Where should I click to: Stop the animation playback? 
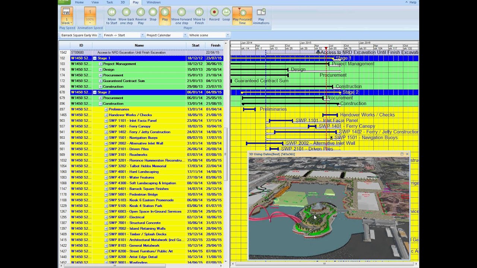[153, 15]
